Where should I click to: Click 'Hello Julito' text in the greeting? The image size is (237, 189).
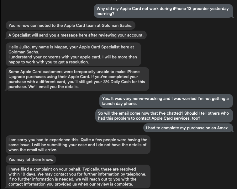[x=21, y=47]
